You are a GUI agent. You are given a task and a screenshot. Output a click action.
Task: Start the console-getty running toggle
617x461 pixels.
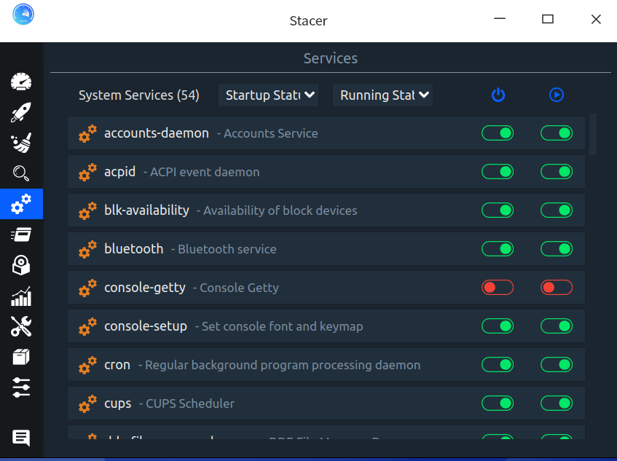pyautogui.click(x=557, y=288)
